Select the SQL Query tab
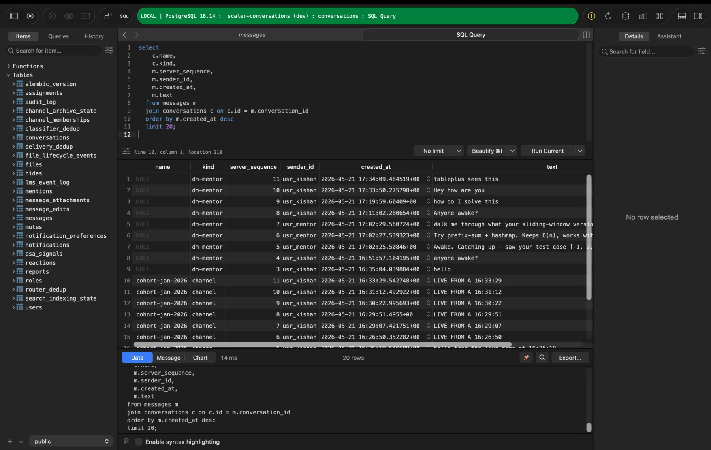The height and width of the screenshot is (450, 711). coord(471,35)
